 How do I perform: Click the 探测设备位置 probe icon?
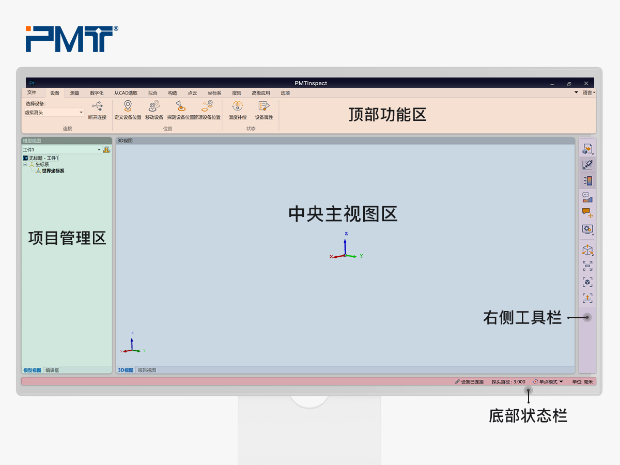pyautogui.click(x=180, y=106)
